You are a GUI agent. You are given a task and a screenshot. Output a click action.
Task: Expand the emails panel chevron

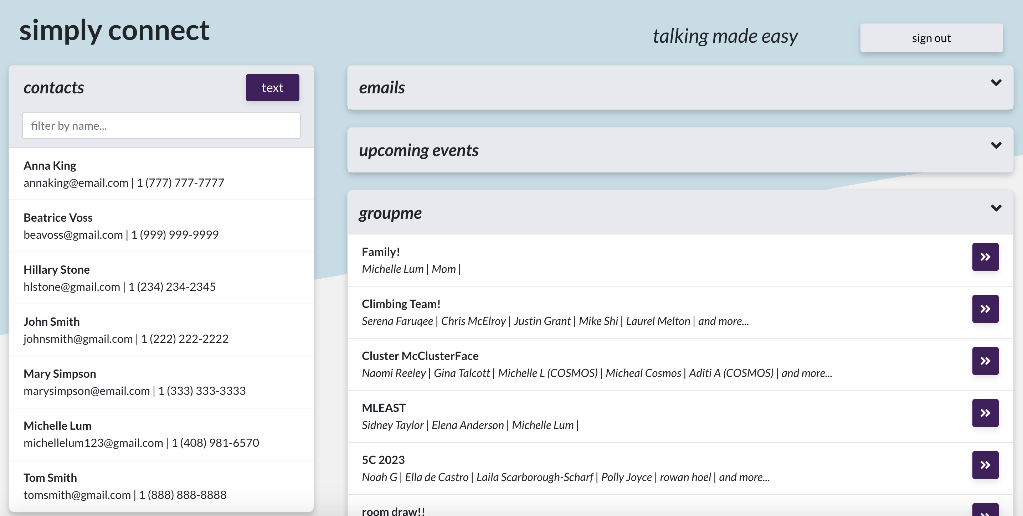click(x=996, y=83)
